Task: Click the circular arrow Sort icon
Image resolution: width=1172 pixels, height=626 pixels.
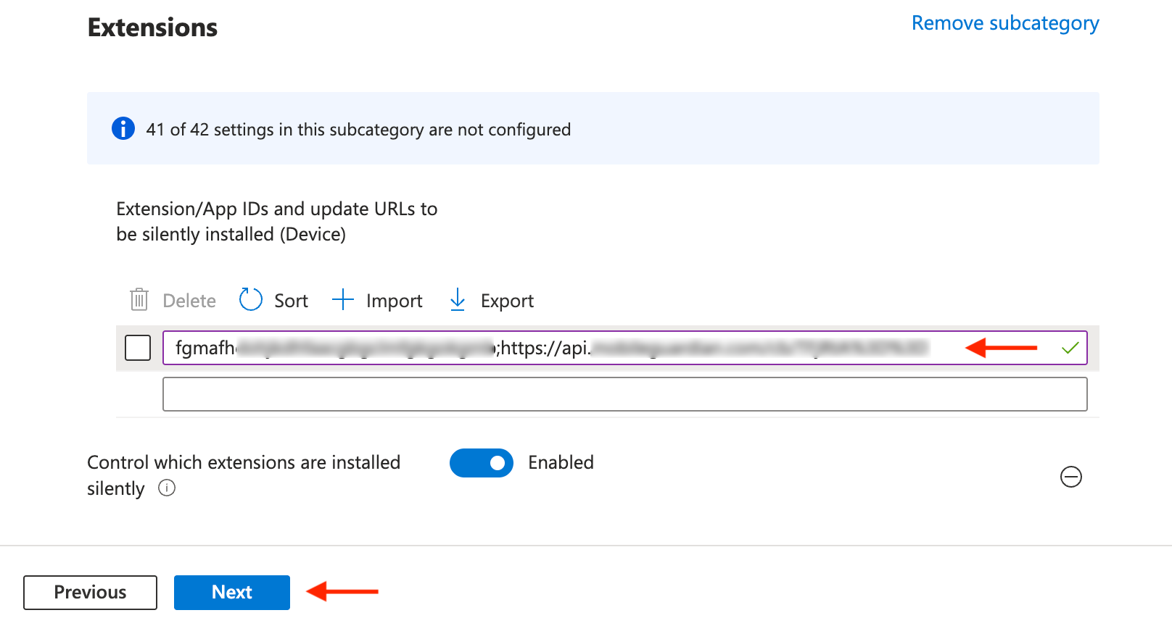Action: (x=251, y=299)
